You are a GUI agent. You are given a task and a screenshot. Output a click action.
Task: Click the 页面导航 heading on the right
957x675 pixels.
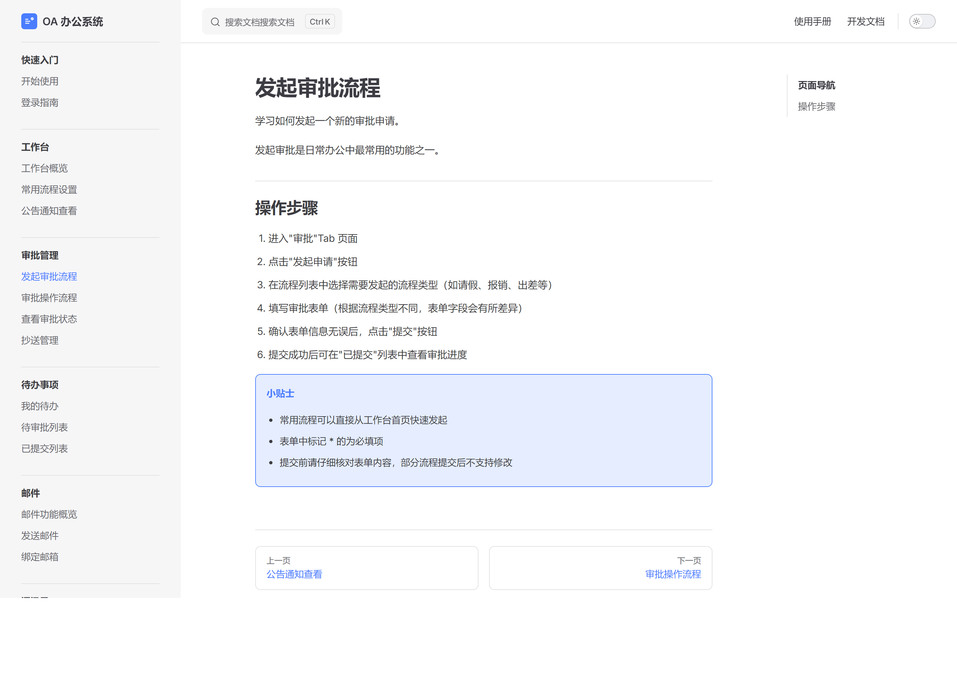816,85
